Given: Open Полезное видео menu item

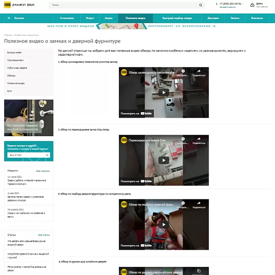Looking at the screenshot, I should 135,18.
